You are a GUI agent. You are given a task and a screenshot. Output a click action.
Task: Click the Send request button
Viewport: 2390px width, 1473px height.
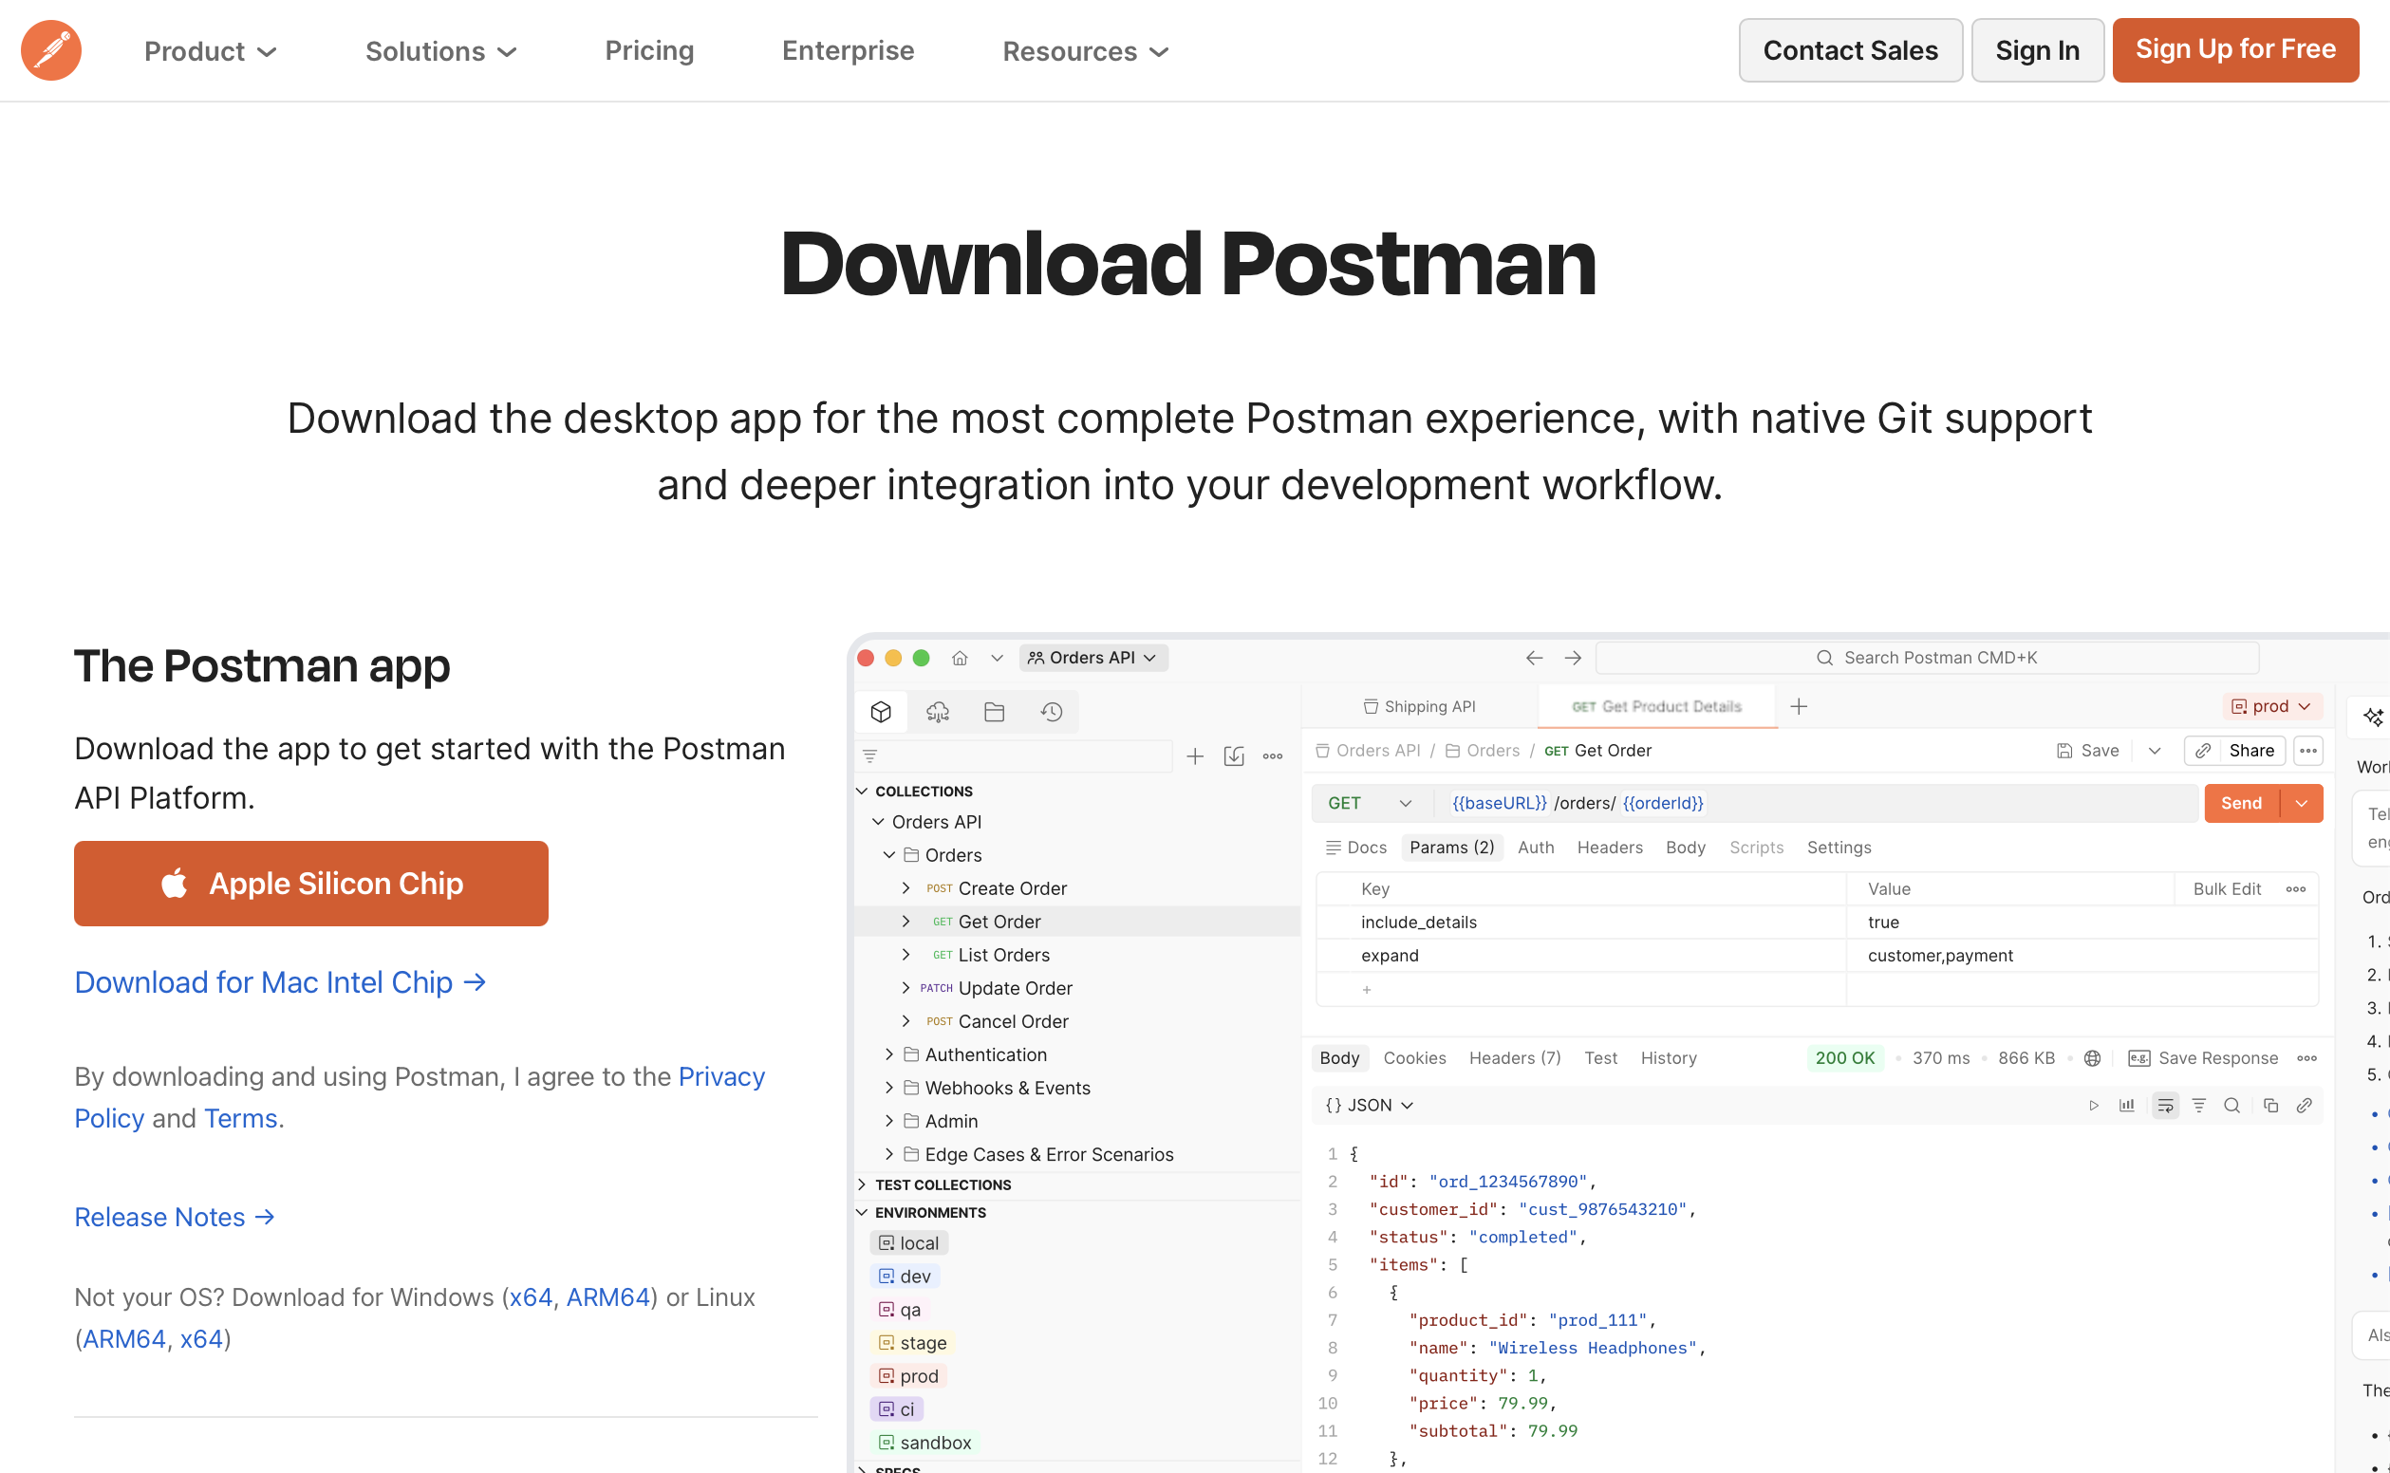click(2241, 803)
